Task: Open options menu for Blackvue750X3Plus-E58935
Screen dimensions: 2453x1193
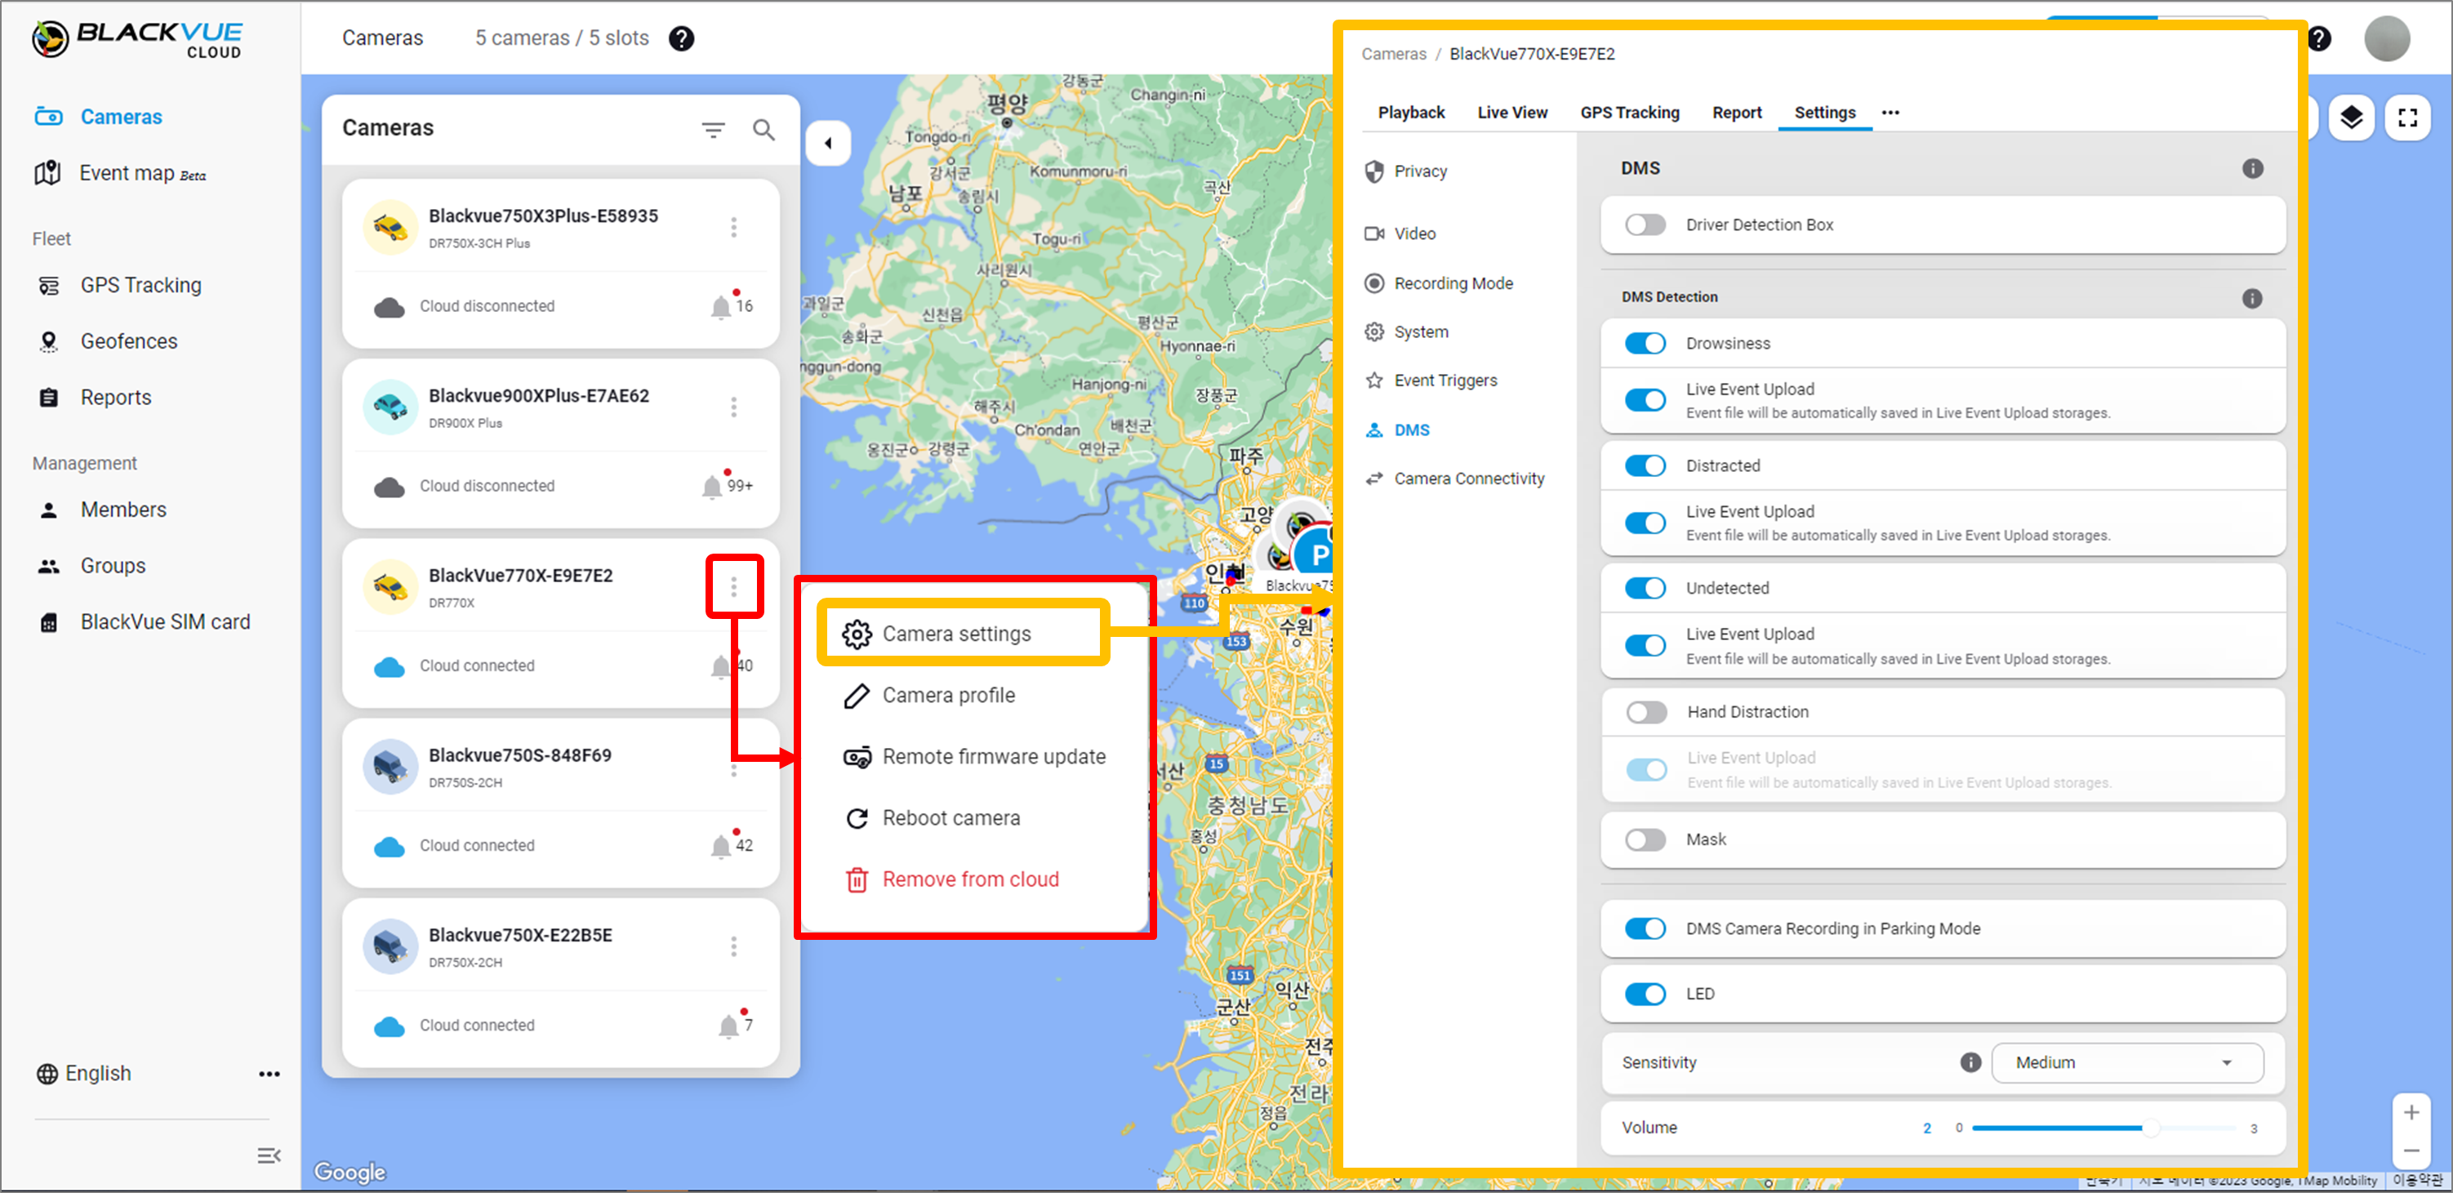Action: click(733, 227)
